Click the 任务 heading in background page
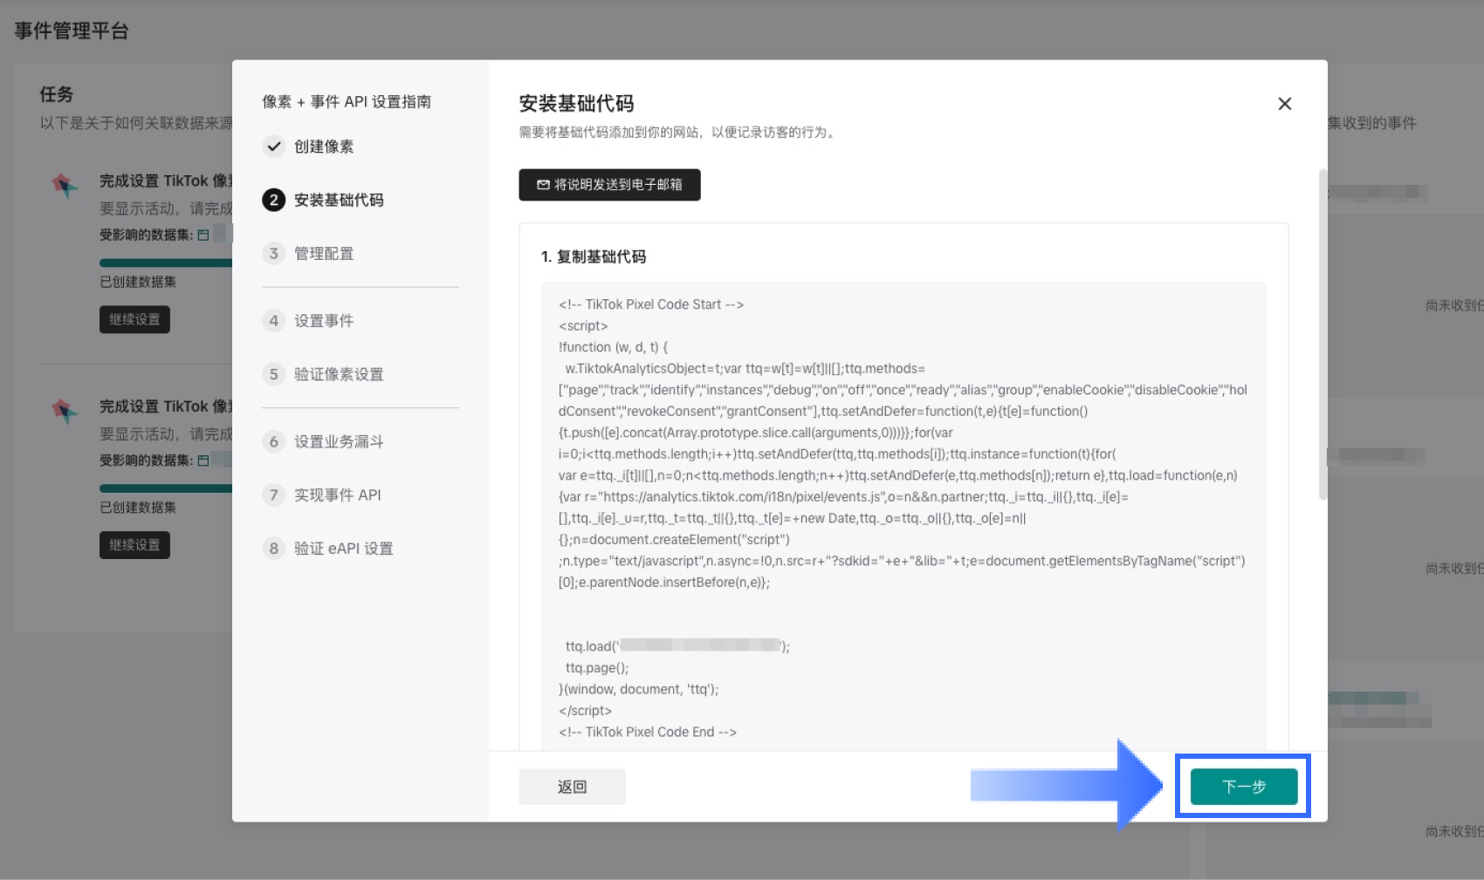This screenshot has width=1484, height=880. [x=57, y=94]
